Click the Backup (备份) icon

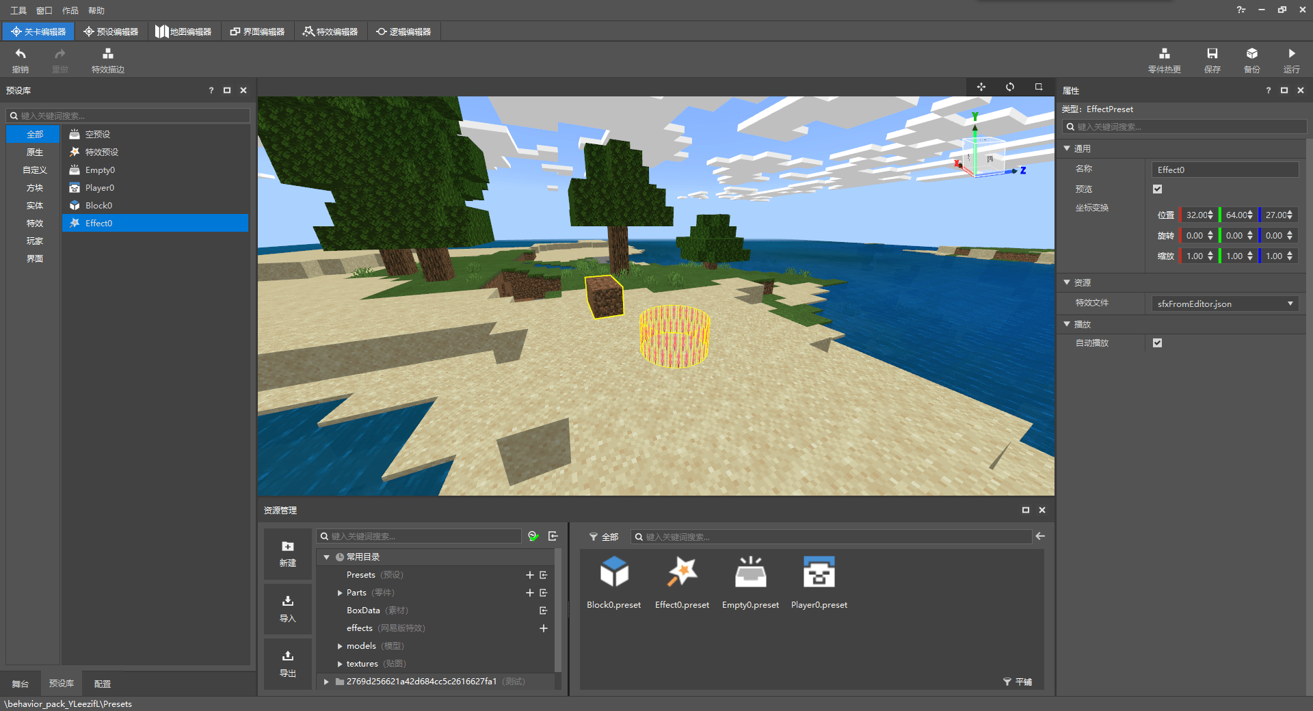pyautogui.click(x=1251, y=55)
